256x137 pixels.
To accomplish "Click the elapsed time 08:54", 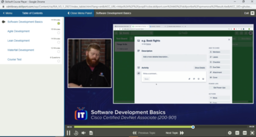I will coord(69,127).
